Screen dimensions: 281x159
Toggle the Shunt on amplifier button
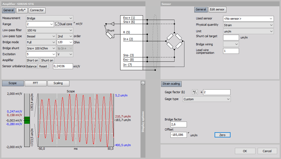(x=47, y=60)
